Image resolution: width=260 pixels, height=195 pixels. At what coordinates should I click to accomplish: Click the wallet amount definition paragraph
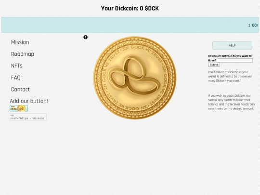[230, 76]
